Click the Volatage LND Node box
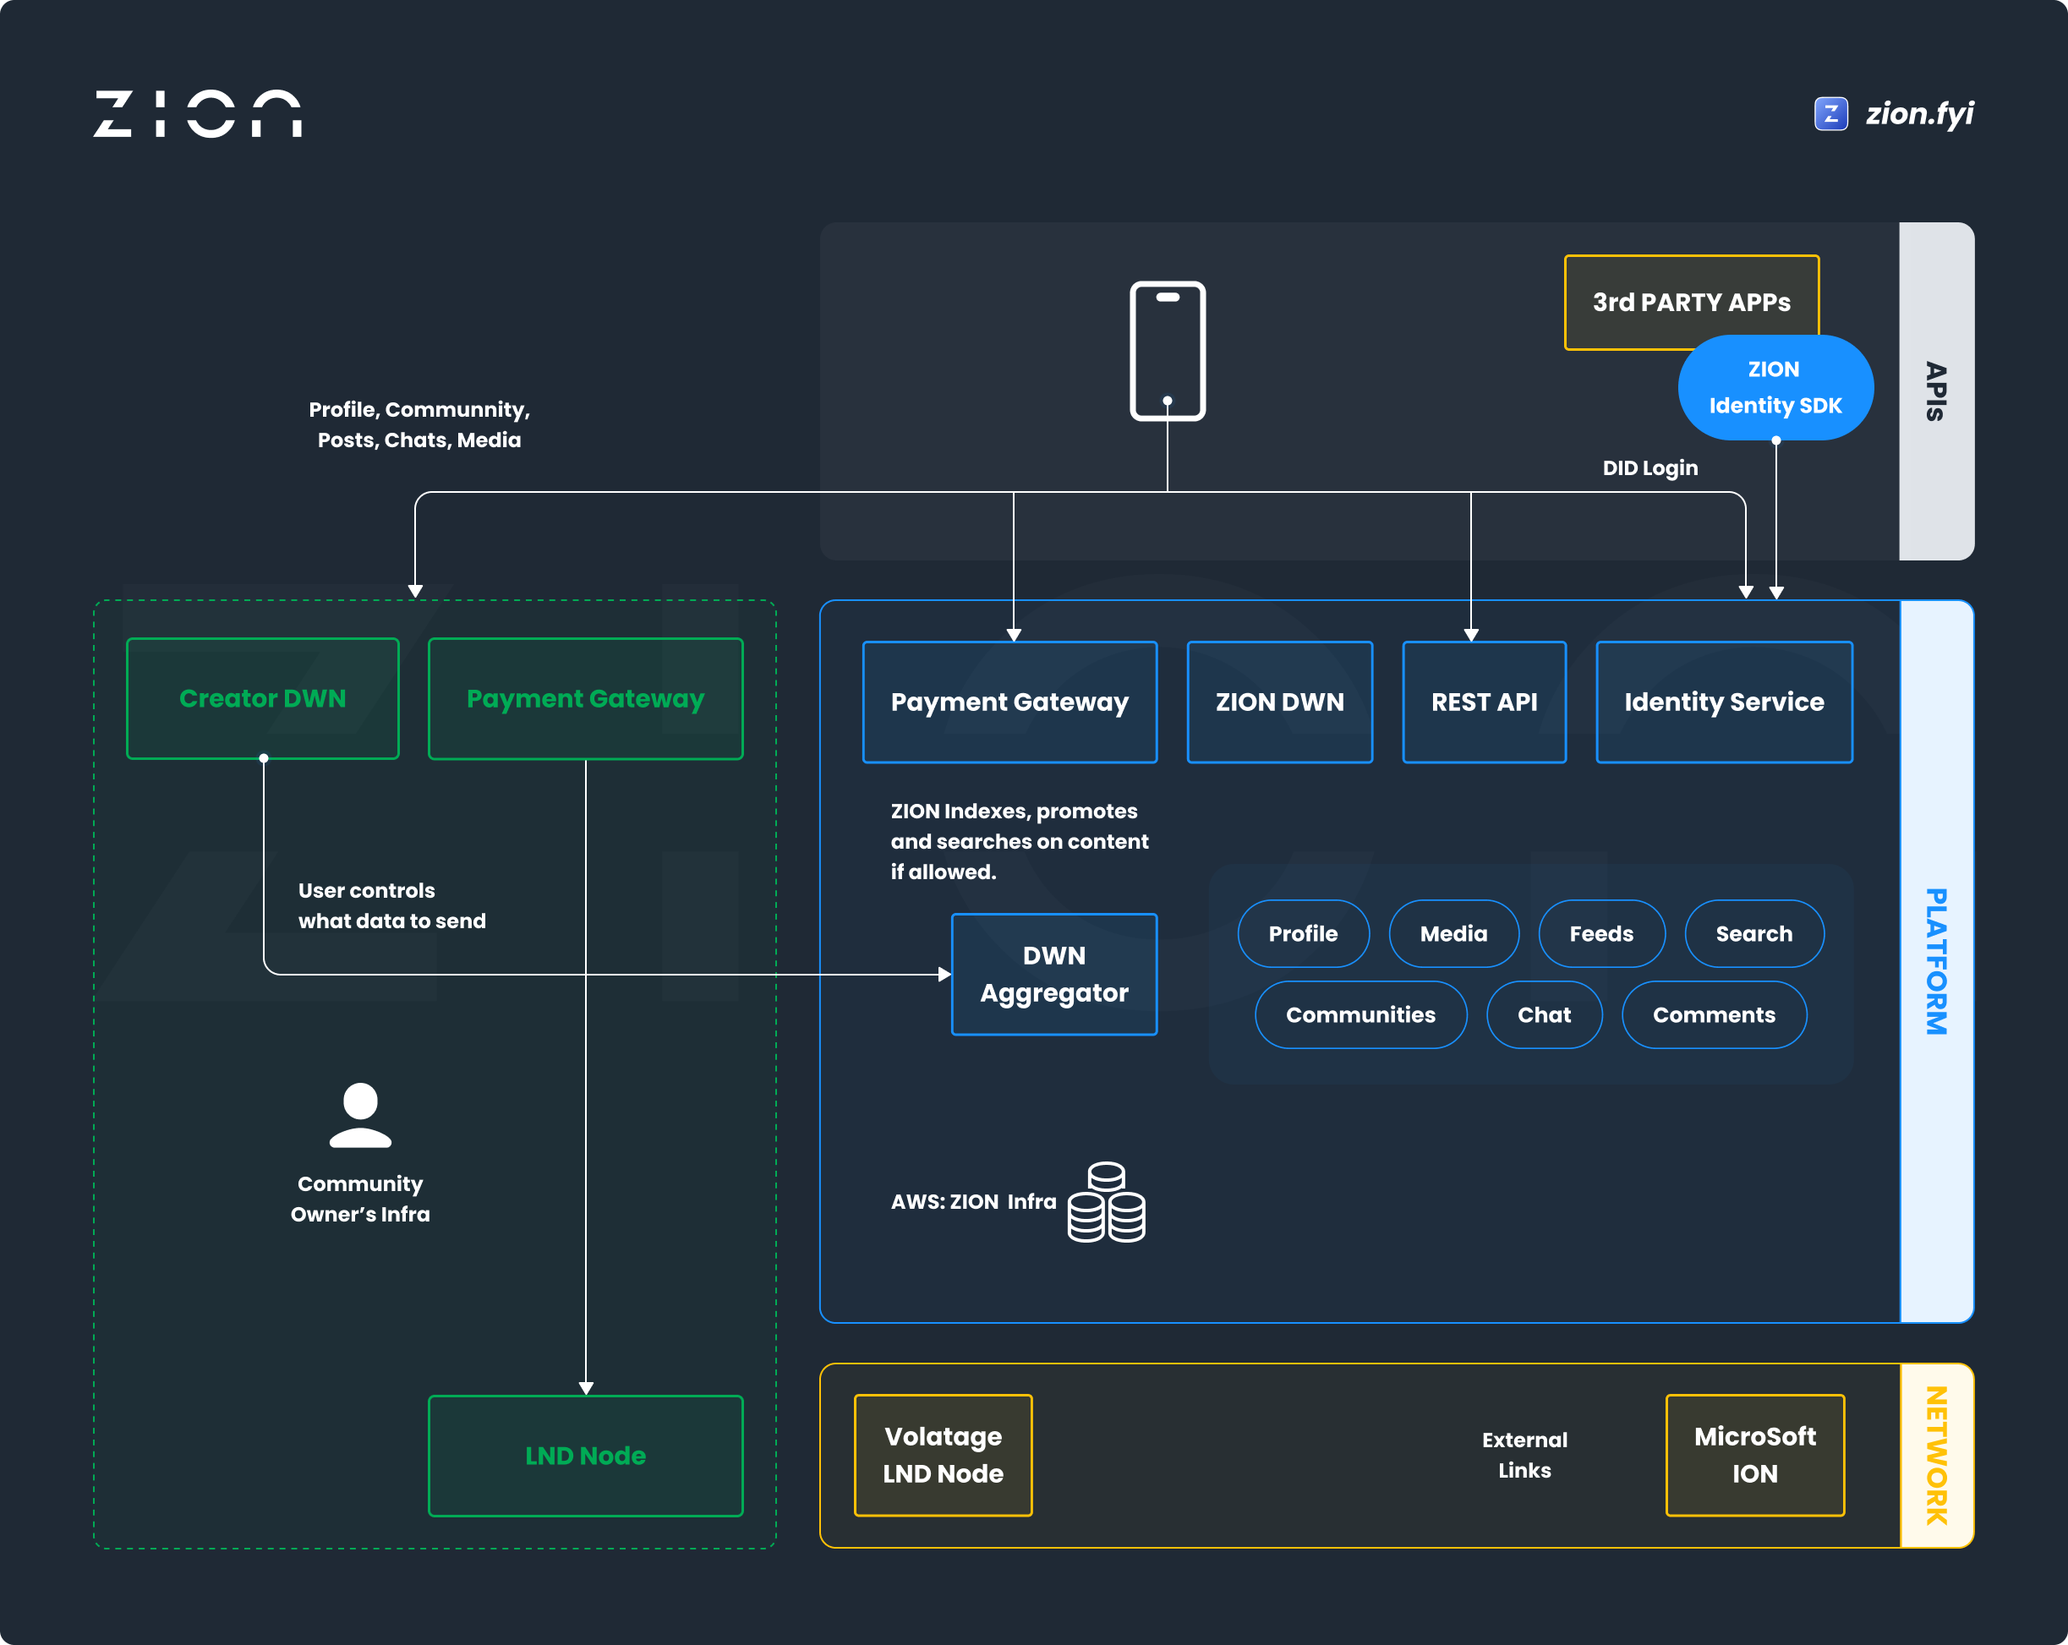Screen dimensions: 2068x1645 943,1455
